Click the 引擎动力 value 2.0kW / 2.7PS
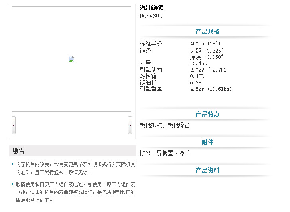Viewport: 290px width, 212px height. [x=208, y=70]
